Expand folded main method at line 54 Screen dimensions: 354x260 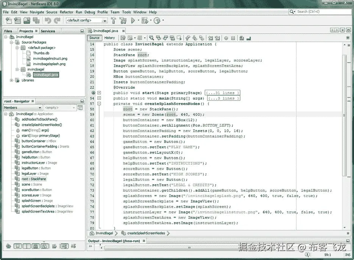pos(99,98)
